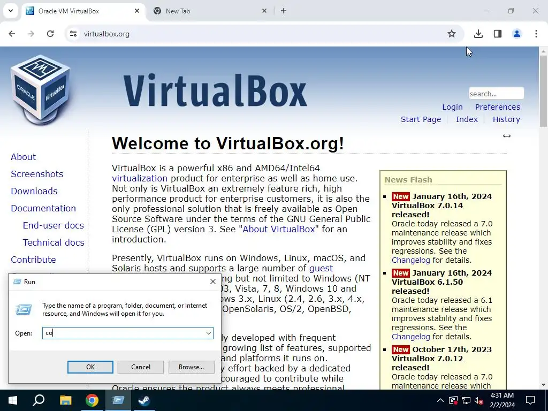Open the Windows Start menu
Image resolution: width=548 pixels, height=411 pixels.
(x=13, y=400)
